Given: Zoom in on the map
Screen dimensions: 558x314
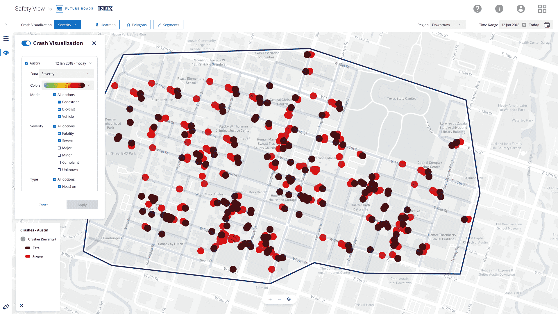Looking at the screenshot, I should pos(270,299).
